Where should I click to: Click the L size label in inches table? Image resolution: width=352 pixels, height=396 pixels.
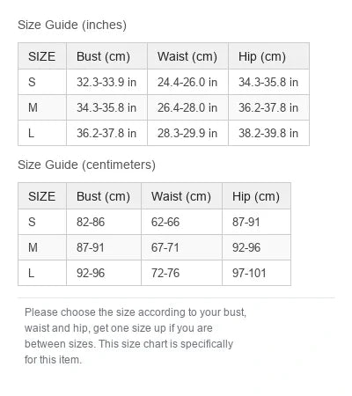coord(42,133)
